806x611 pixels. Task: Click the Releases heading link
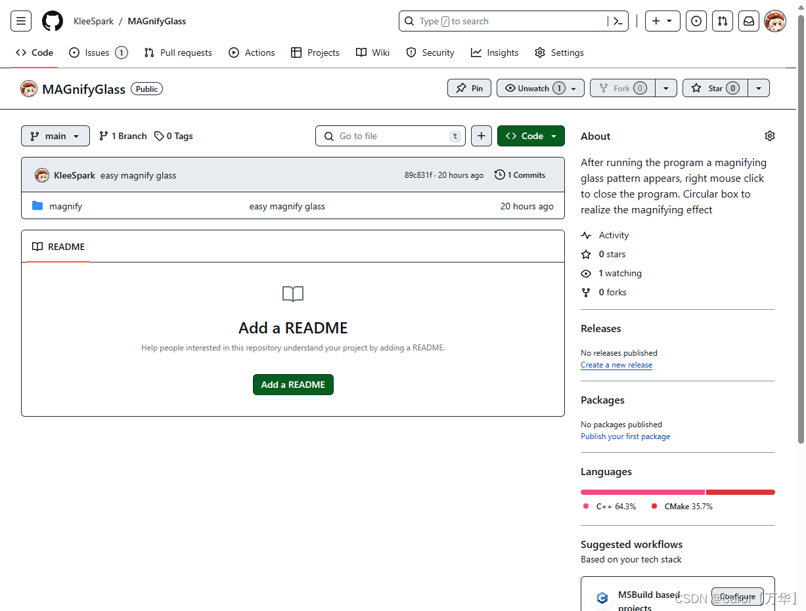coord(601,328)
